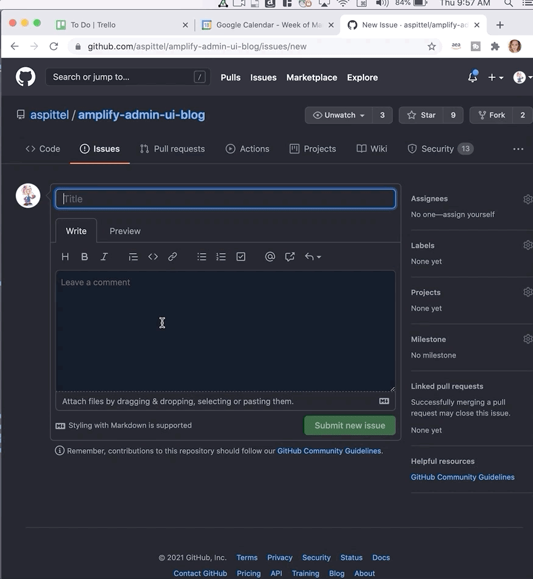Screen dimensions: 533x579
Task: Open the repository tabs overflow menu
Action: click(518, 149)
